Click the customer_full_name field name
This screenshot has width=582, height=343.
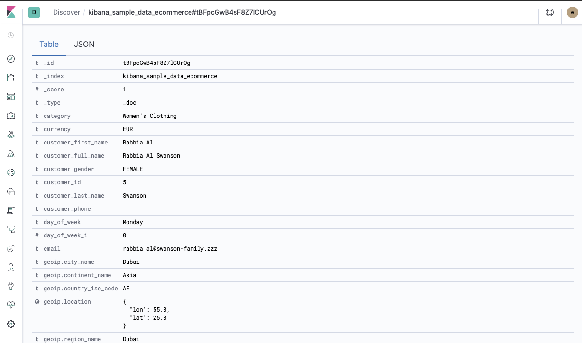pyautogui.click(x=74, y=156)
